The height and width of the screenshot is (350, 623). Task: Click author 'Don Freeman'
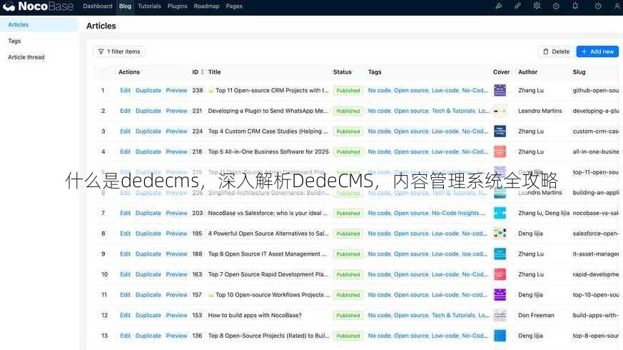[536, 316]
